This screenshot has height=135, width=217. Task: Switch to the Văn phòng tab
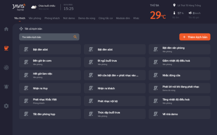[35, 18]
